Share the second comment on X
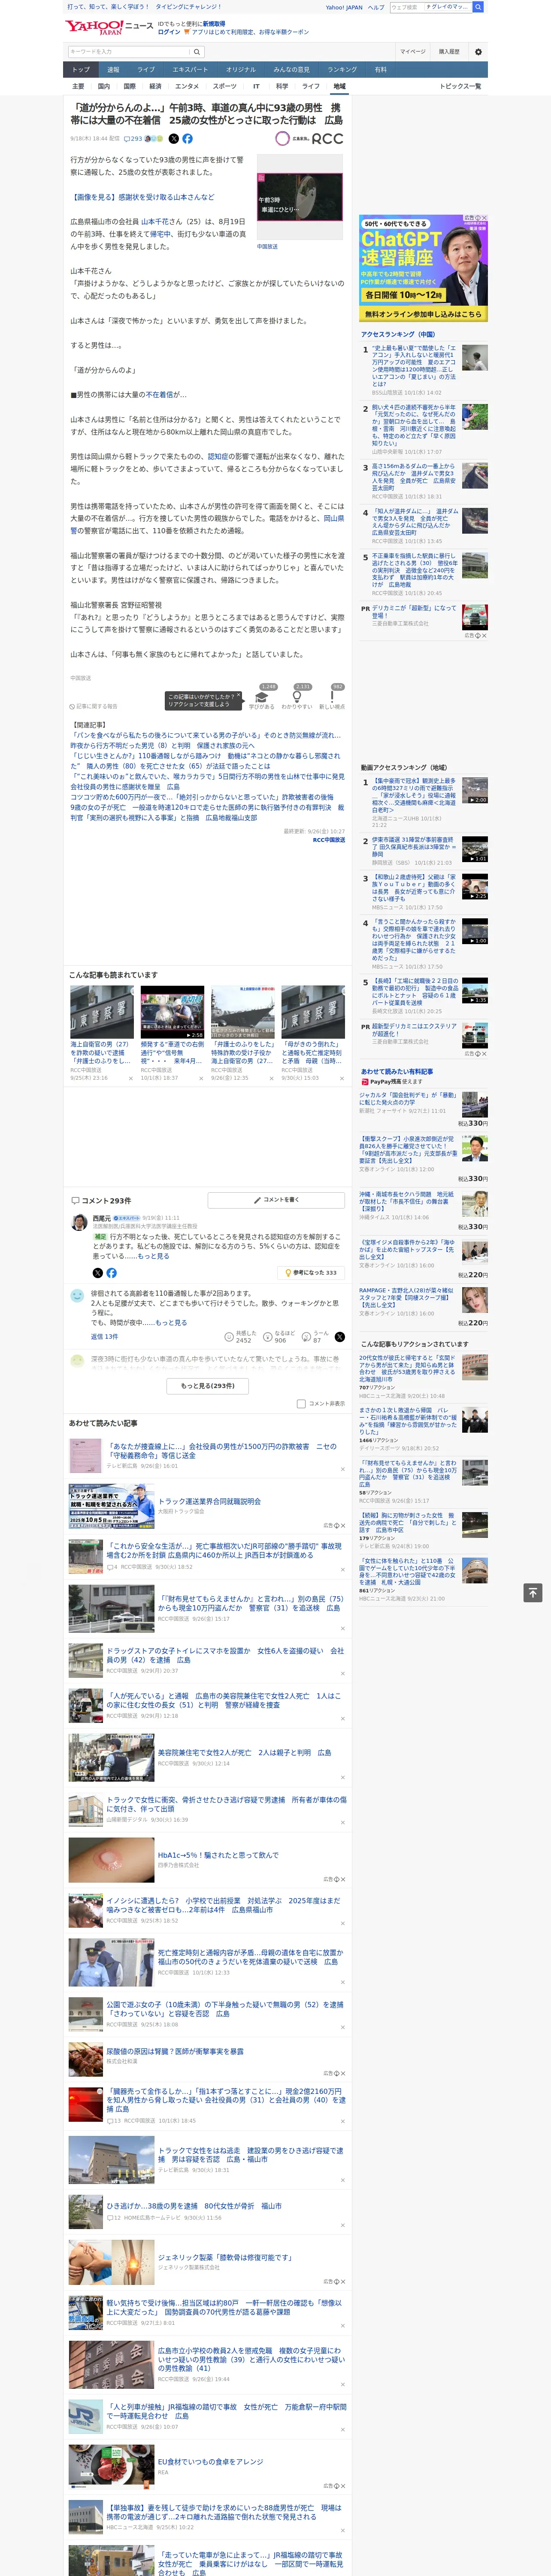The width and height of the screenshot is (551, 2576). point(340,1336)
